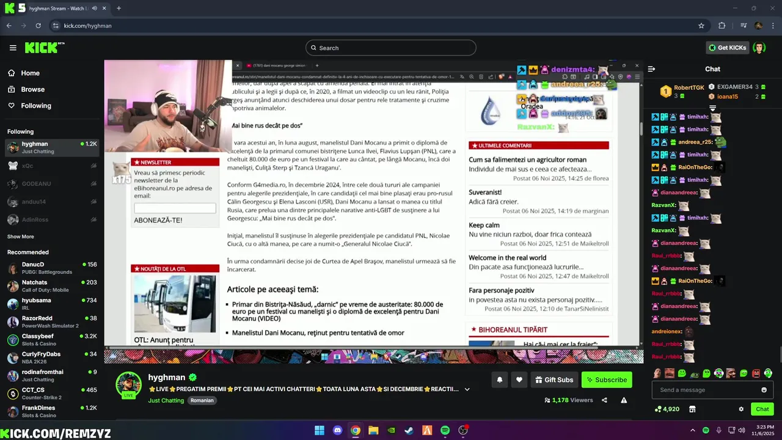Open recommended channel CCT_CS
782x440 pixels.
52,393
